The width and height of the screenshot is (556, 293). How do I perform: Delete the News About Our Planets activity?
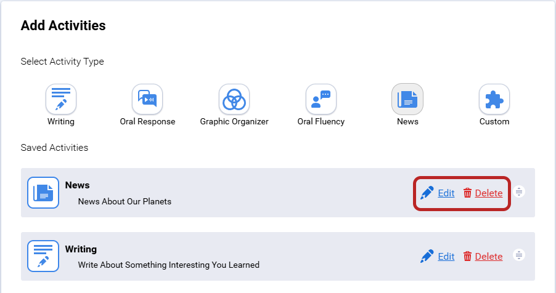(489, 193)
